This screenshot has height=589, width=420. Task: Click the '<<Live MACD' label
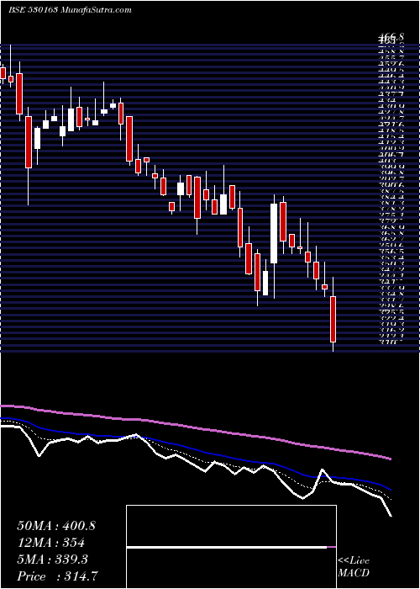click(354, 567)
